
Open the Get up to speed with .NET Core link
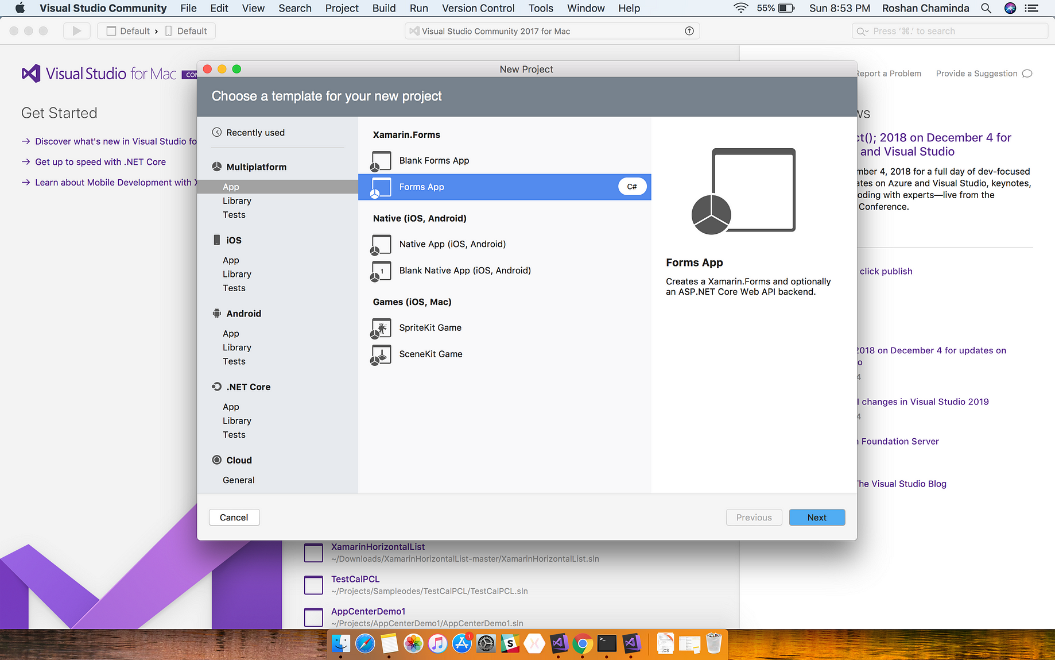pyautogui.click(x=100, y=162)
